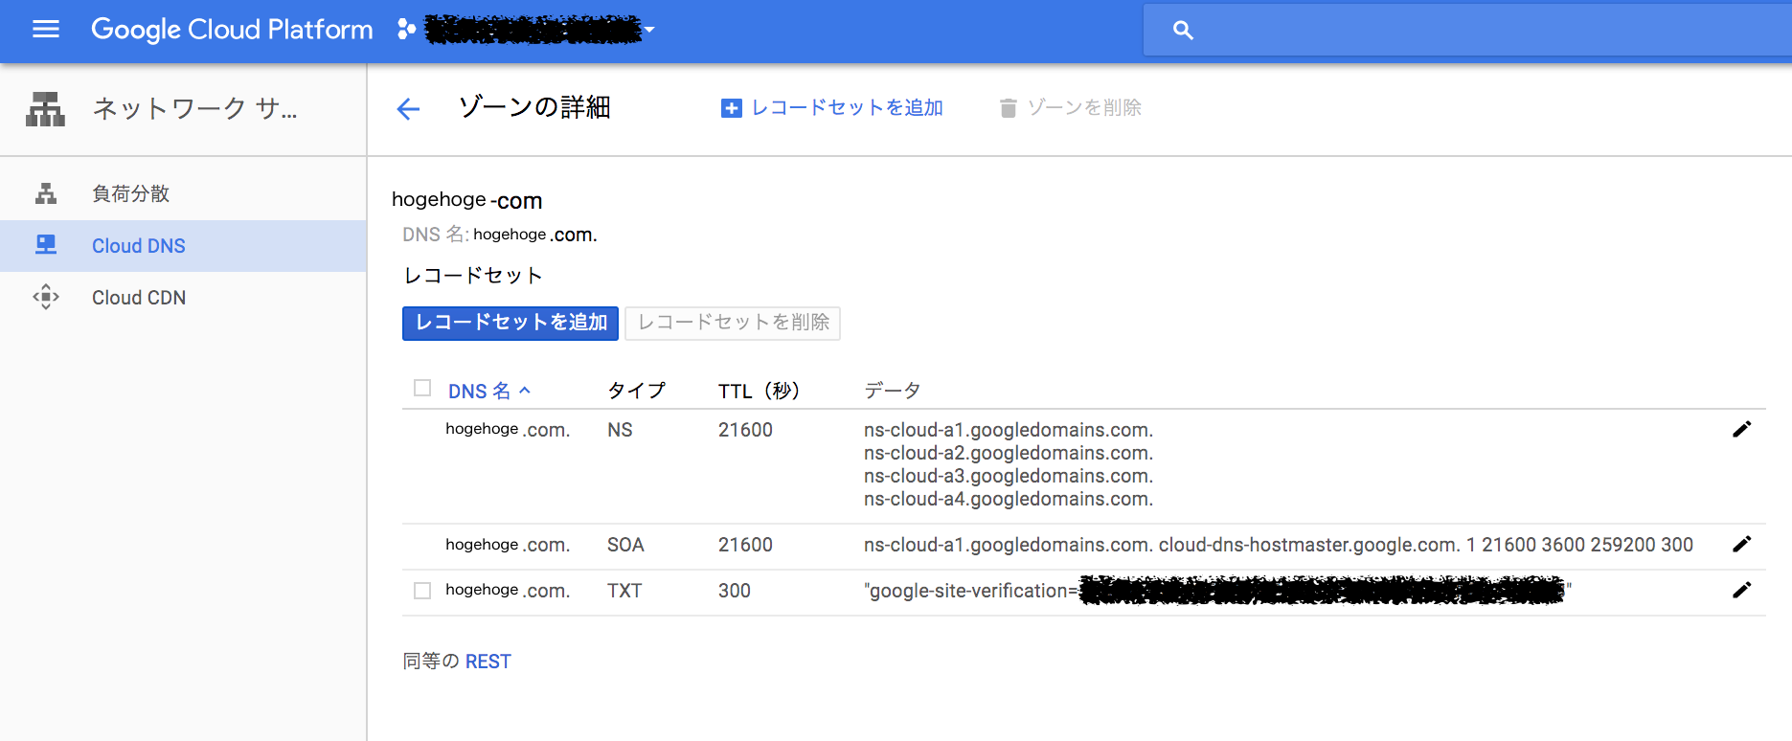Click the Cloud DNS monitor icon
This screenshot has height=741, width=1792.
click(x=46, y=245)
